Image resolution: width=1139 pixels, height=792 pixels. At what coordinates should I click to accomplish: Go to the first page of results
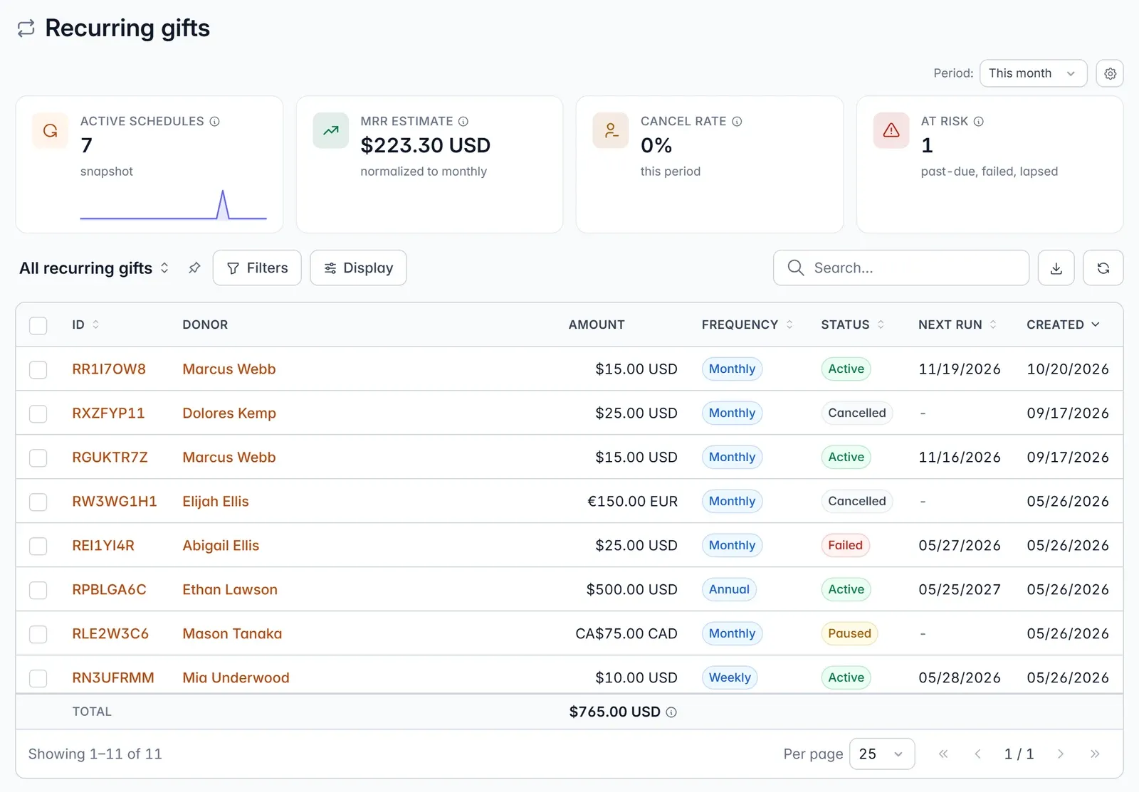pyautogui.click(x=943, y=754)
